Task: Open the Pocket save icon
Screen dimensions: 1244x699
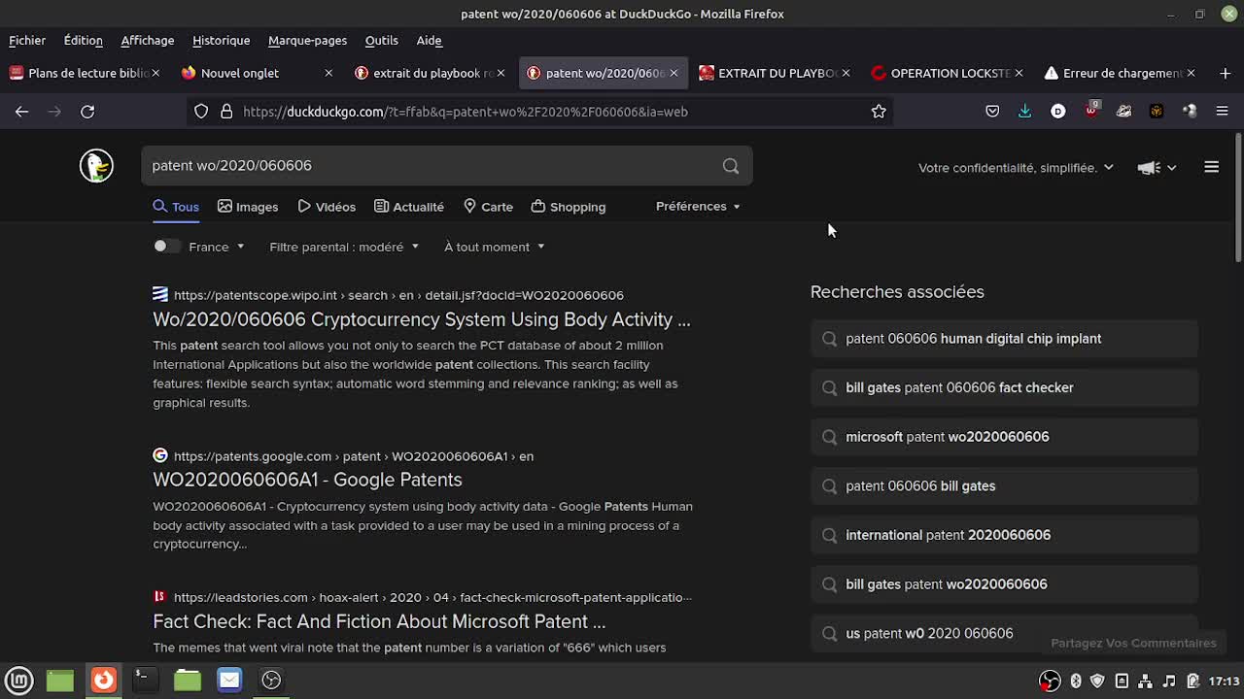Action: pyautogui.click(x=992, y=112)
